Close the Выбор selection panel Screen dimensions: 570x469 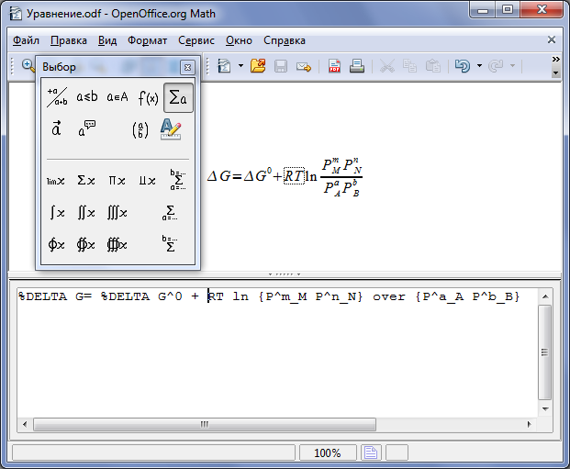coord(187,67)
